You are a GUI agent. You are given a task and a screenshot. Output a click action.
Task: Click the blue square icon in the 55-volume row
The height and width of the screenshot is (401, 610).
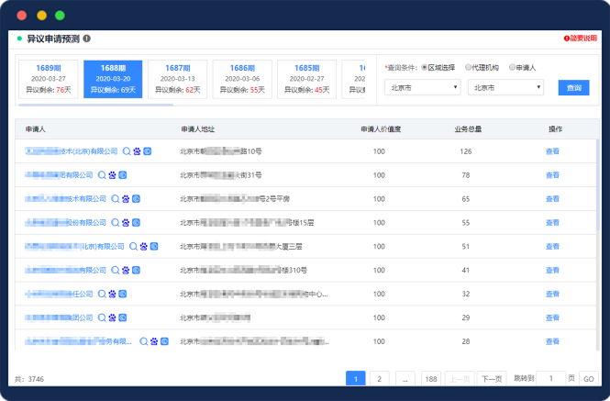pyautogui.click(x=136, y=222)
